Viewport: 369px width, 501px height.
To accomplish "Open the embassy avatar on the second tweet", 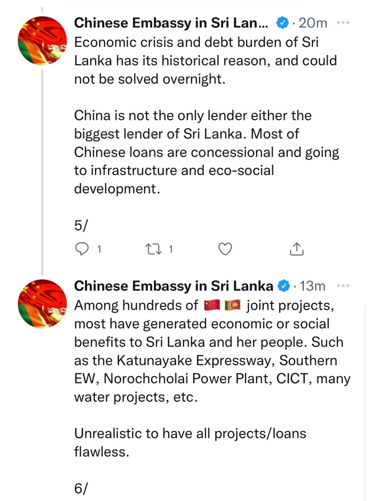I will click(x=42, y=304).
